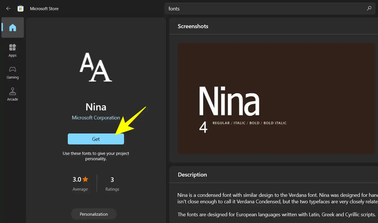Click the Microsoft Store logo icon

coord(20,8)
